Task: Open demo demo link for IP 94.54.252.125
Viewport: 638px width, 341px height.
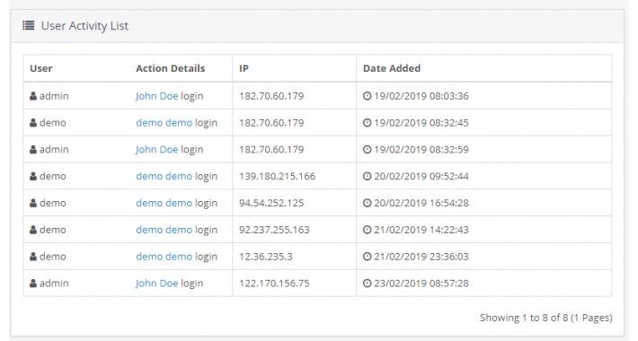Action: [x=164, y=203]
